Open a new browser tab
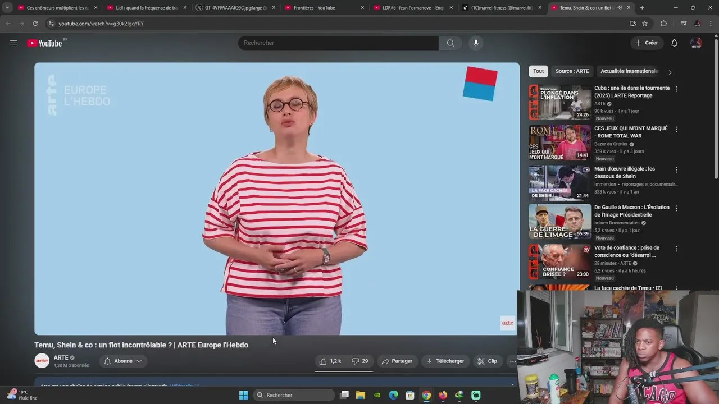Viewport: 719px width, 404px height. (642, 8)
